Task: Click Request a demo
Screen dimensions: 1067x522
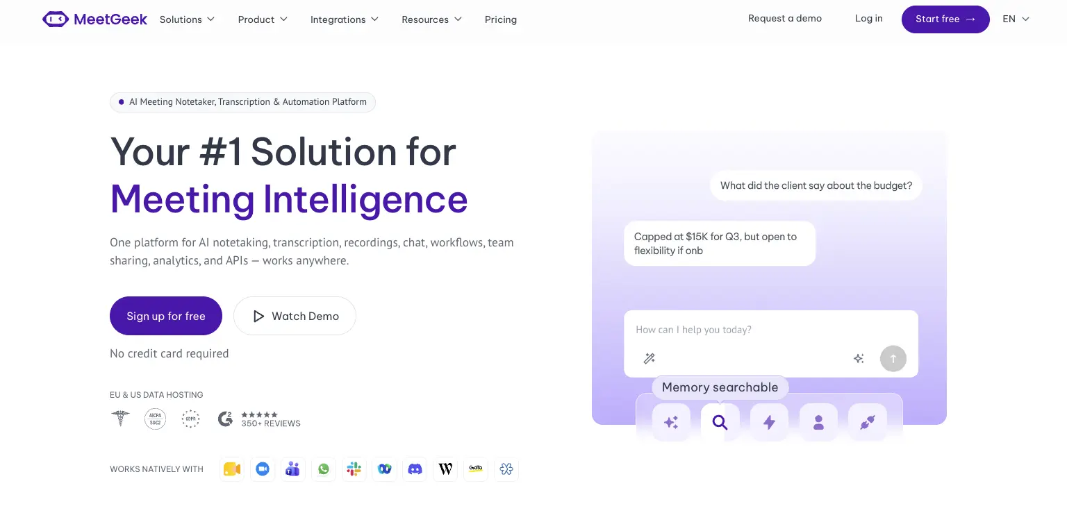Action: [785, 19]
